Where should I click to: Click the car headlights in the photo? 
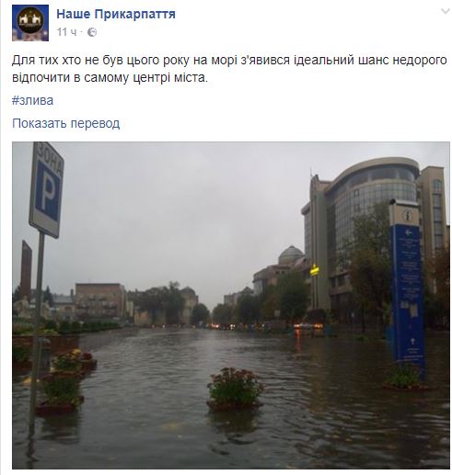308,326
